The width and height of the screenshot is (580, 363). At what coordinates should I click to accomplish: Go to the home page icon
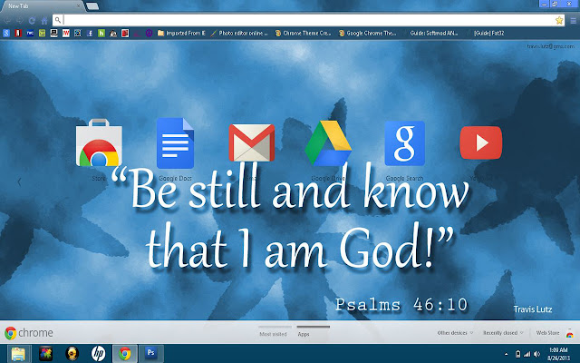44,20
